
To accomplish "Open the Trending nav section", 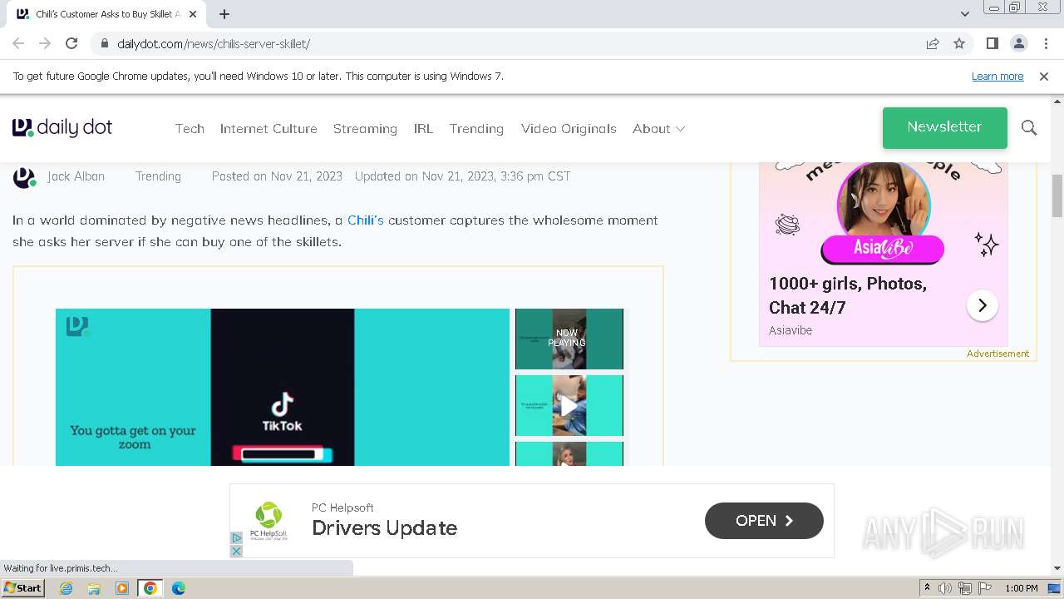I will tap(476, 128).
